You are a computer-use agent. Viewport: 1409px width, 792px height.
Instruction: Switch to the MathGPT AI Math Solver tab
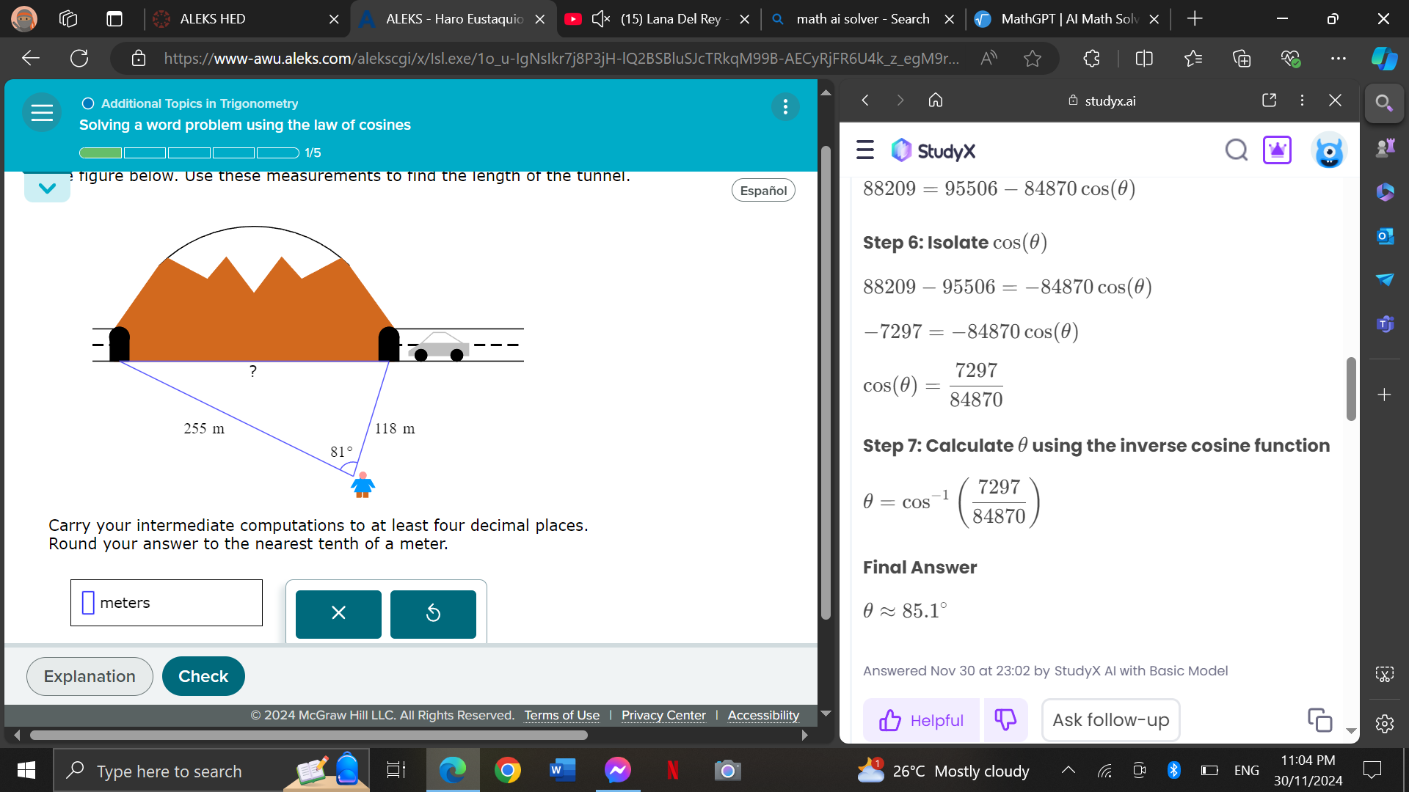1068,19
